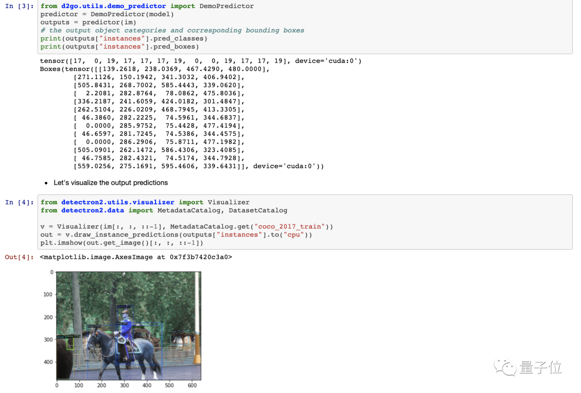
Task: Select the DemoPredictor import line
Action: pyautogui.click(x=147, y=6)
